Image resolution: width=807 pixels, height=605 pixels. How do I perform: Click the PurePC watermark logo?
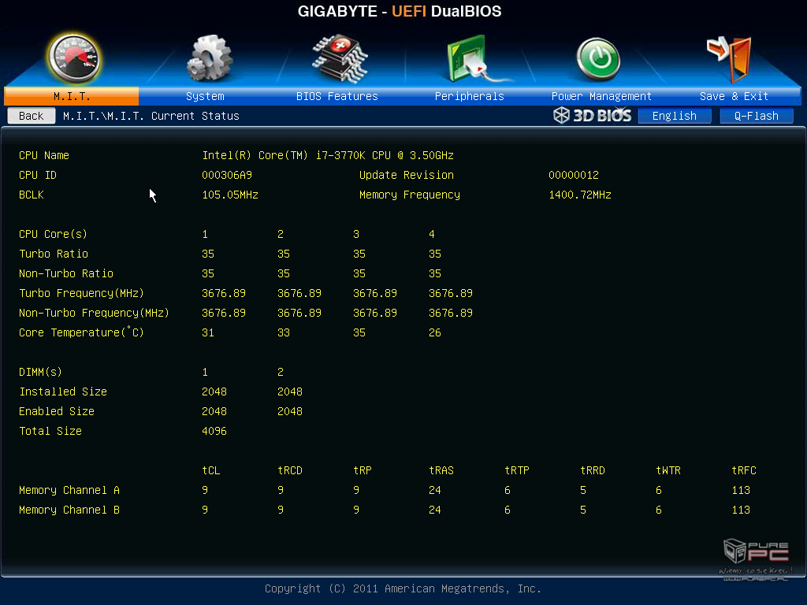pyautogui.click(x=756, y=559)
